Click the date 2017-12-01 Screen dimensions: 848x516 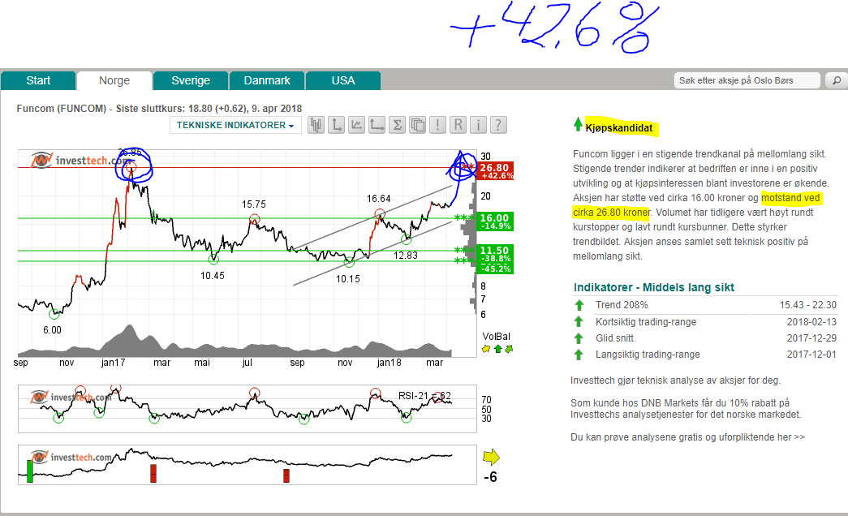[x=811, y=355]
